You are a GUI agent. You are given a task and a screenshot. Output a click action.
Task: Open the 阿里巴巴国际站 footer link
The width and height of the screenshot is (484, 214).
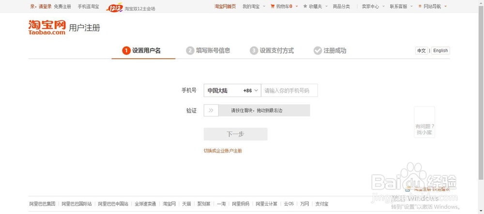pyautogui.click(x=76, y=204)
